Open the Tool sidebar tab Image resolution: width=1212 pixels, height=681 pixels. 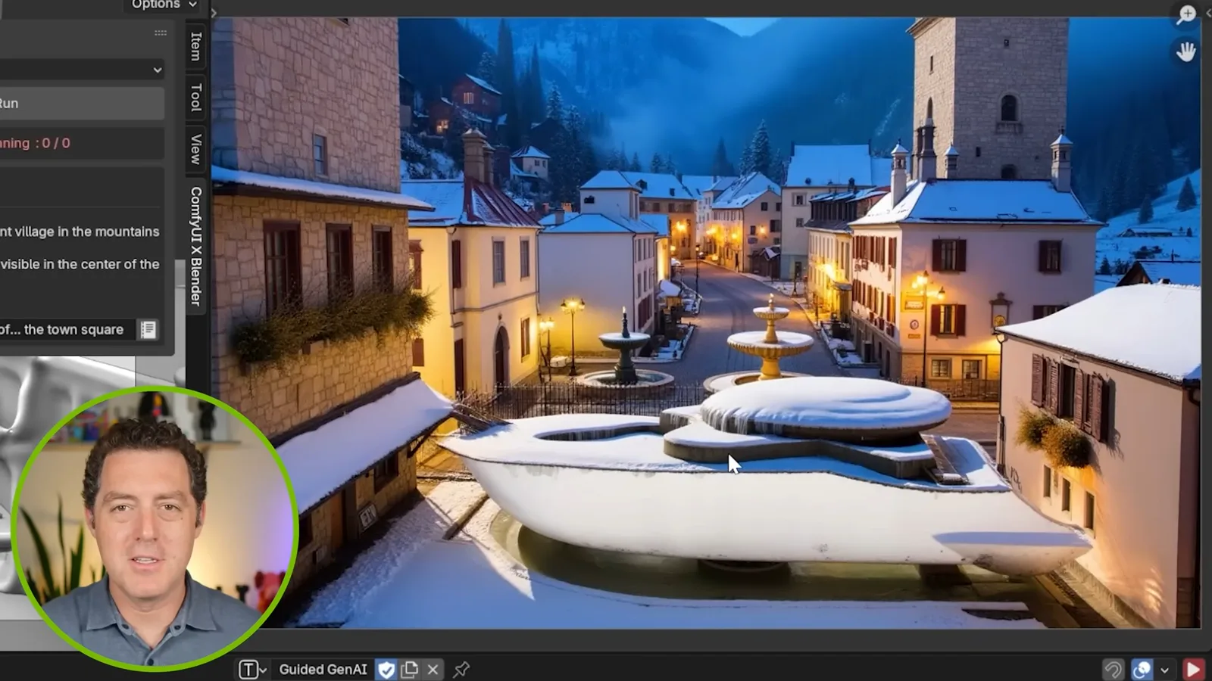point(196,98)
